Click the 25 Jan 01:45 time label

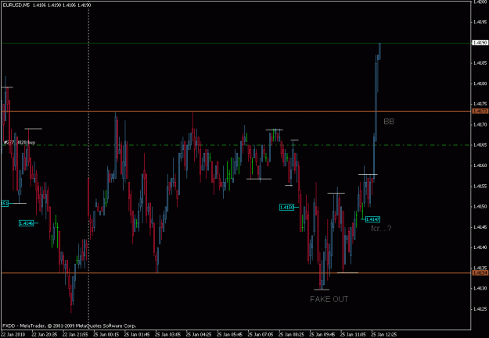[137, 335]
